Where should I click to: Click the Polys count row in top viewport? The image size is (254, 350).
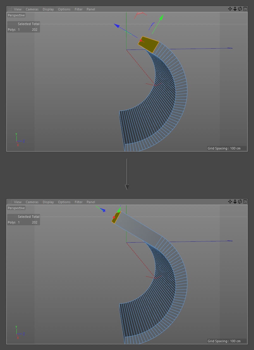point(23,30)
